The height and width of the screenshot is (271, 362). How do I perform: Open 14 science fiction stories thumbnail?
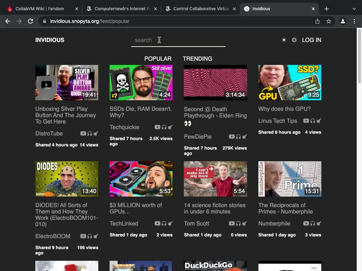pyautogui.click(x=215, y=179)
